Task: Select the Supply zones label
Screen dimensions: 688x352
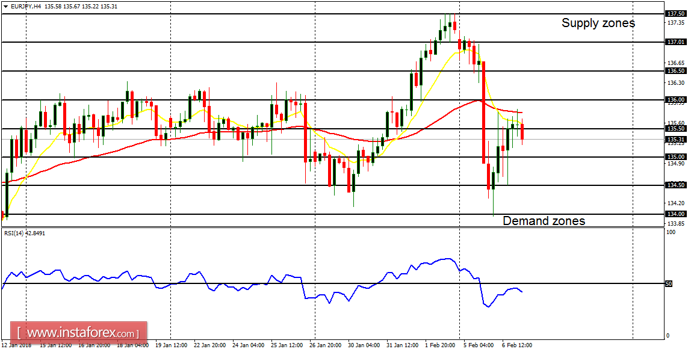Action: pyautogui.click(x=599, y=23)
